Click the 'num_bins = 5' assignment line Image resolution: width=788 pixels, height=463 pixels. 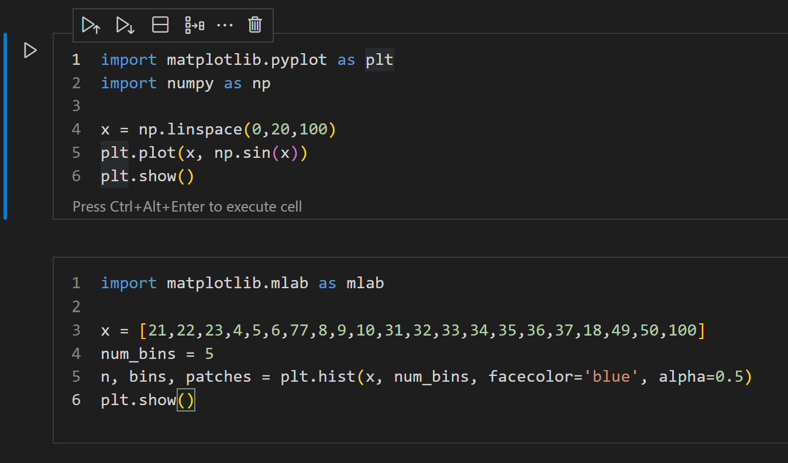[x=157, y=354]
